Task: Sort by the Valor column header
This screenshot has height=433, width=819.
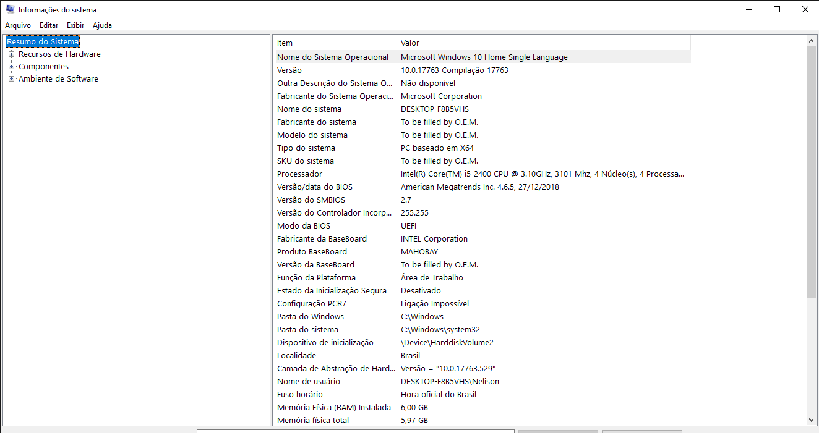Action: coord(544,43)
